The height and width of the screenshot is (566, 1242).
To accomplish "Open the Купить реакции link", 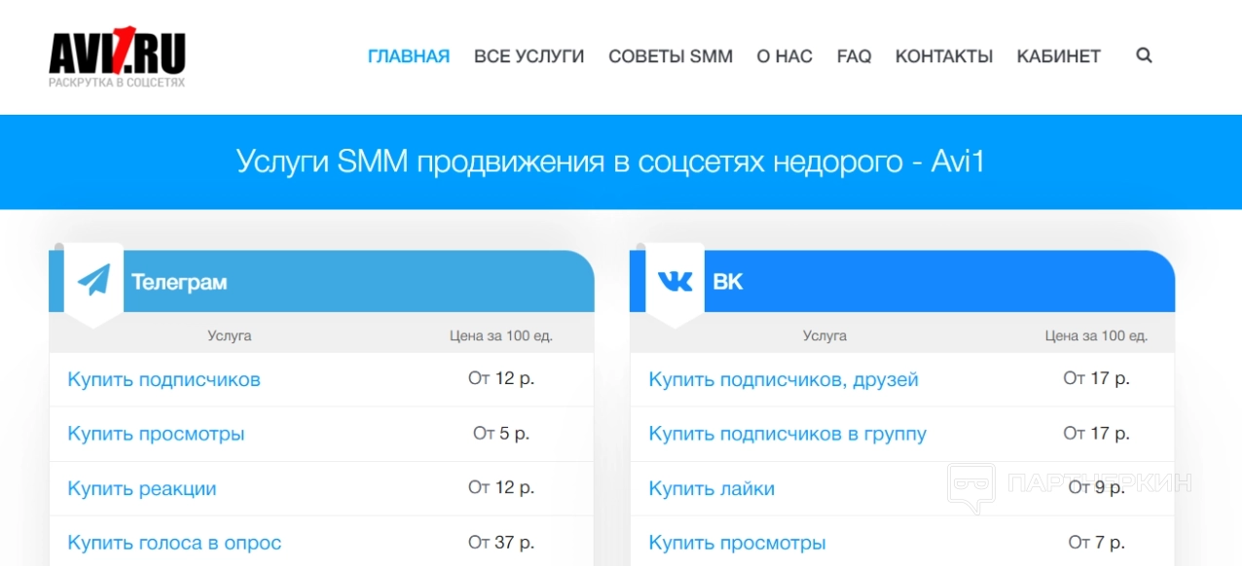I will [x=142, y=488].
